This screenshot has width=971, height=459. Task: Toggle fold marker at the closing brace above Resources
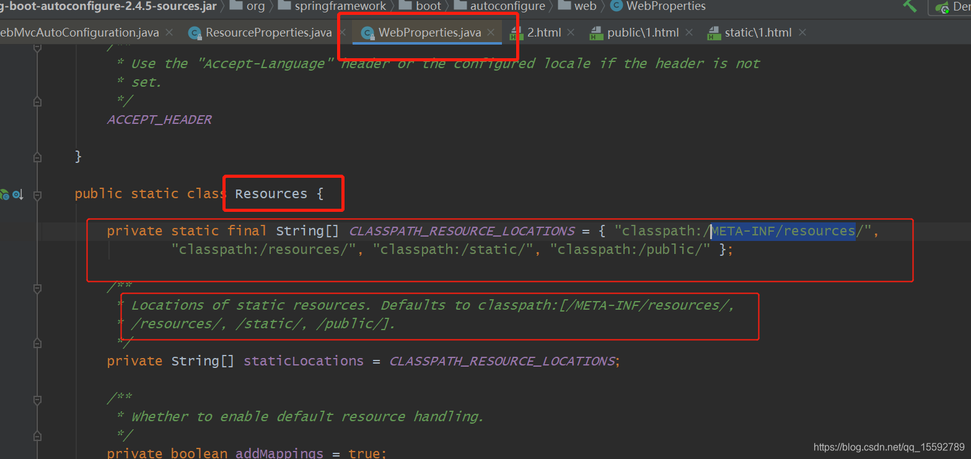[x=37, y=157]
